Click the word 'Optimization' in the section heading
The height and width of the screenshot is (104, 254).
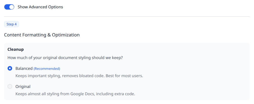click(66, 35)
